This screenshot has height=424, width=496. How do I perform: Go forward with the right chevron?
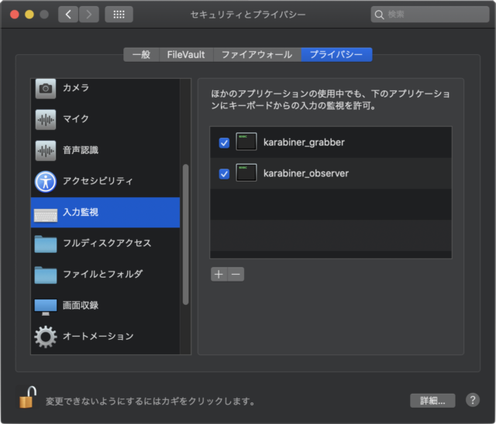[x=89, y=14]
